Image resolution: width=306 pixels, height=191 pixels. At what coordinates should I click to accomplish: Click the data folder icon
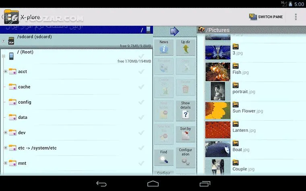pos(12,117)
